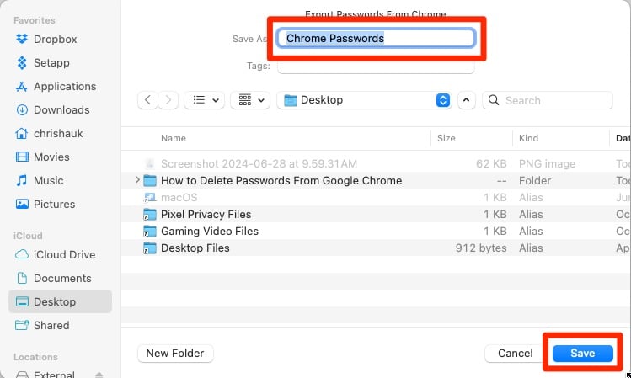Click the Pixel Privacy Files folder icon
Image resolution: width=631 pixels, height=378 pixels.
150,215
